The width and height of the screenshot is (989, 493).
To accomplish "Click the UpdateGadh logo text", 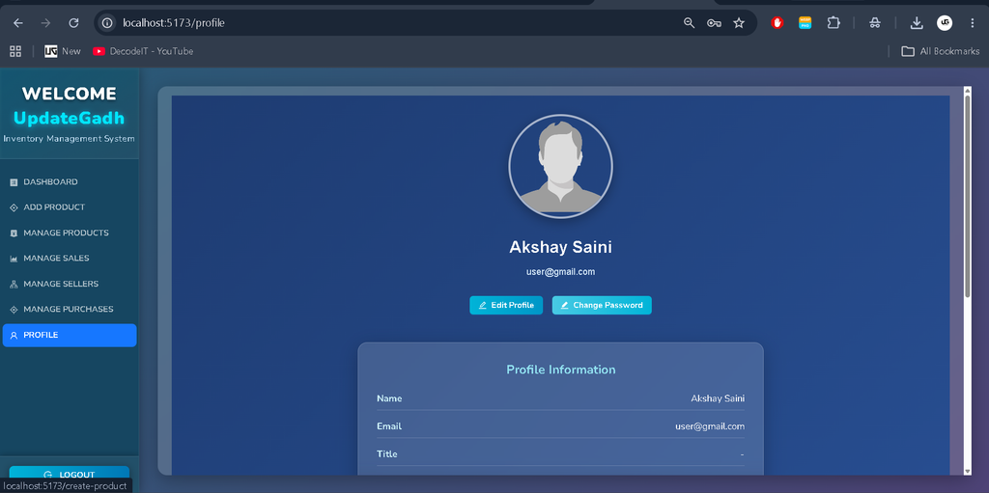I will [x=70, y=119].
